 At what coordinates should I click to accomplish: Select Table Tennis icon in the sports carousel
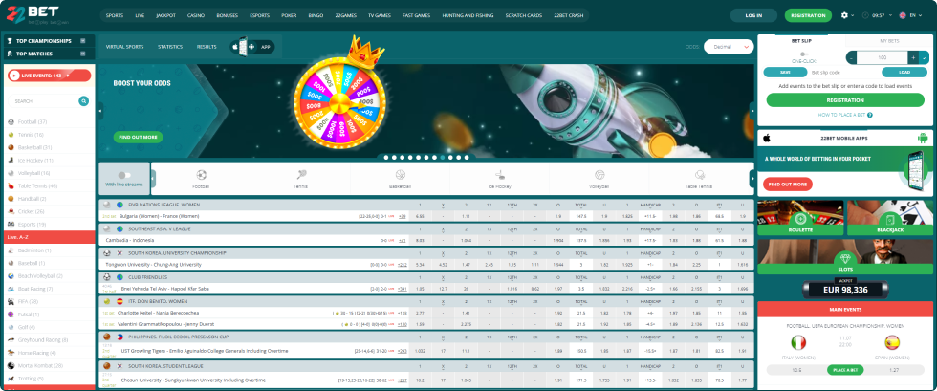click(x=699, y=175)
